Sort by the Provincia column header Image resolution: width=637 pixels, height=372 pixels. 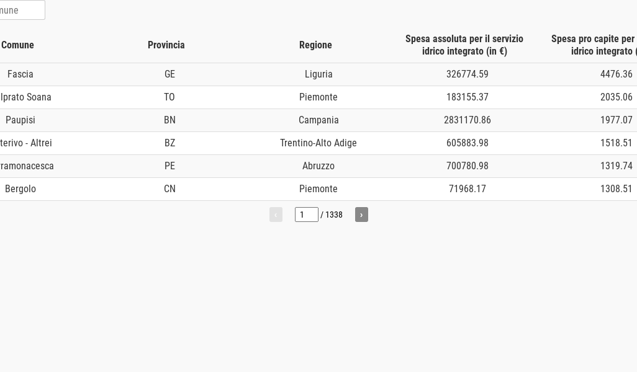166,45
